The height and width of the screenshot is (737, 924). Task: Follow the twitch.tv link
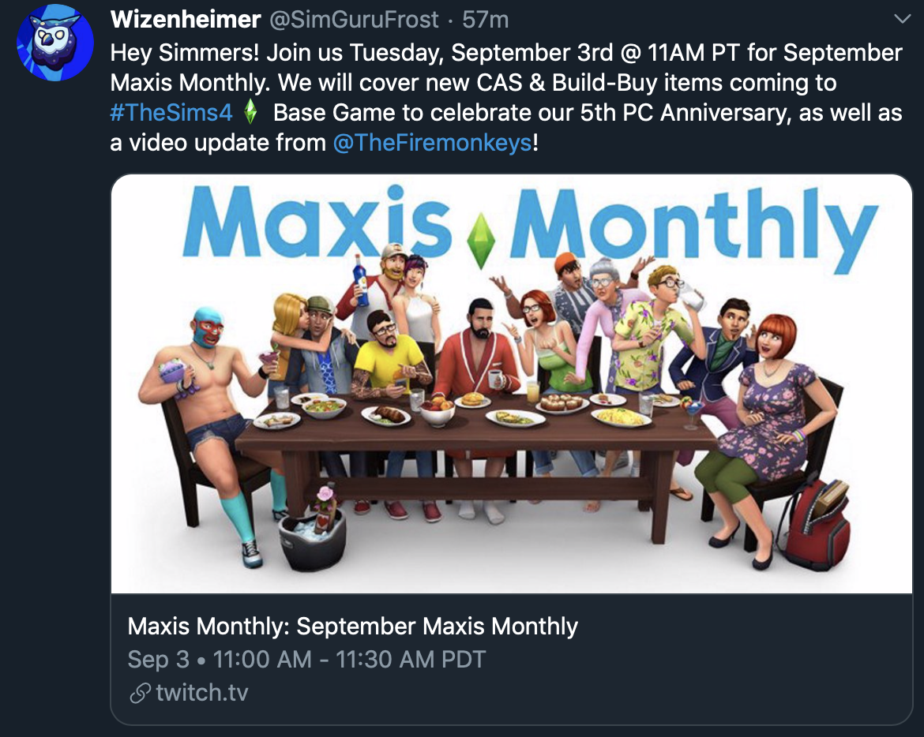coord(202,693)
